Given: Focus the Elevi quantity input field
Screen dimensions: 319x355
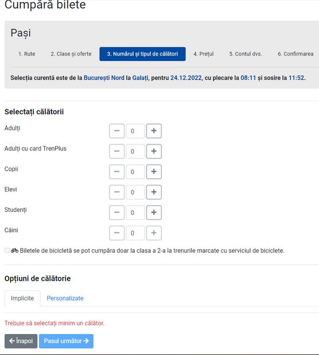Looking at the screenshot, I should (x=135, y=192).
